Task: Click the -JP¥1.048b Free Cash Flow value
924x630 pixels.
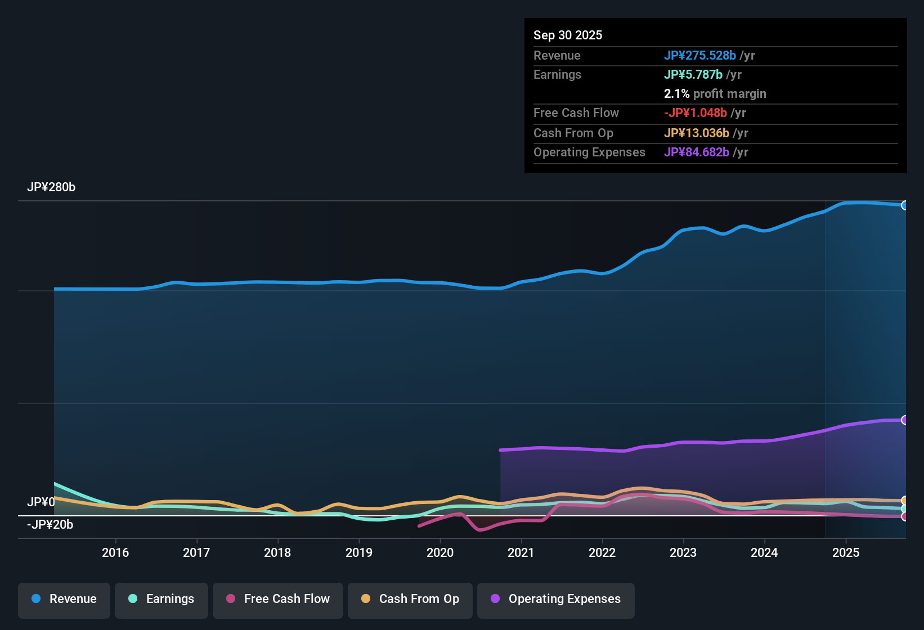Action: pos(696,112)
